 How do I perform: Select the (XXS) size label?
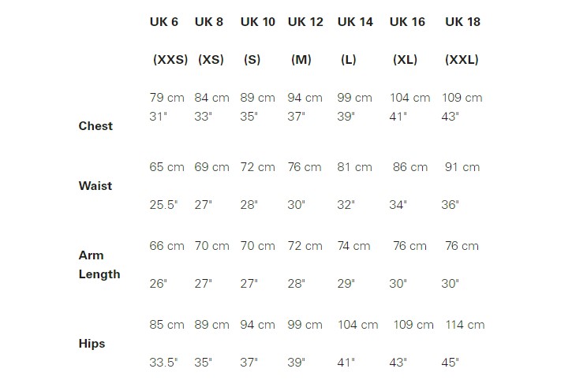pyautogui.click(x=170, y=59)
